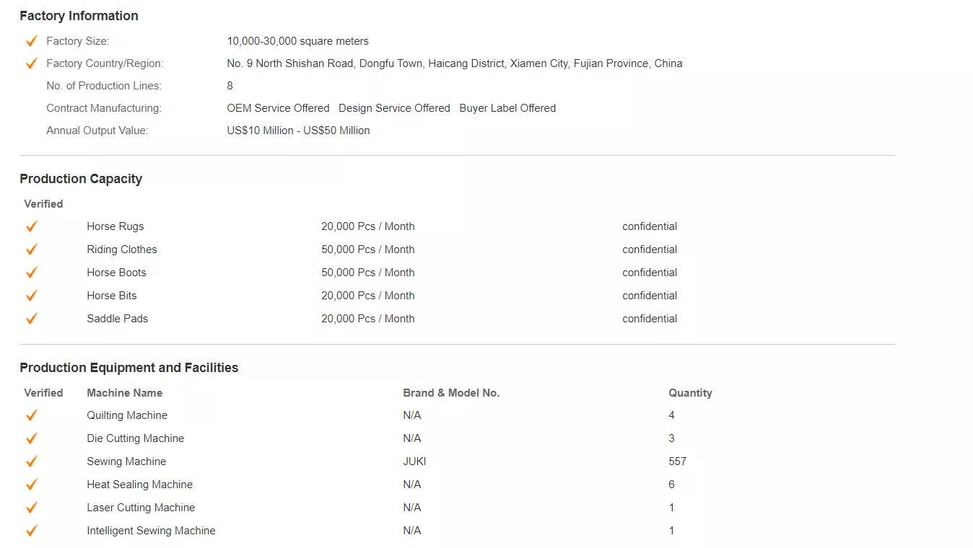Image resolution: width=973 pixels, height=548 pixels.
Task: Select the checkmark beside Sewing Machine row
Action: [32, 461]
